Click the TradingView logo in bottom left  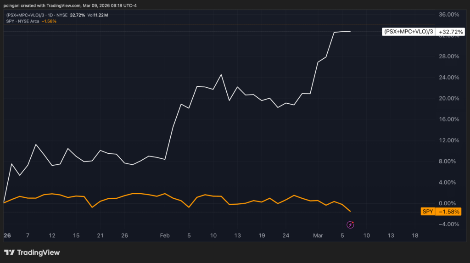[x=32, y=252]
